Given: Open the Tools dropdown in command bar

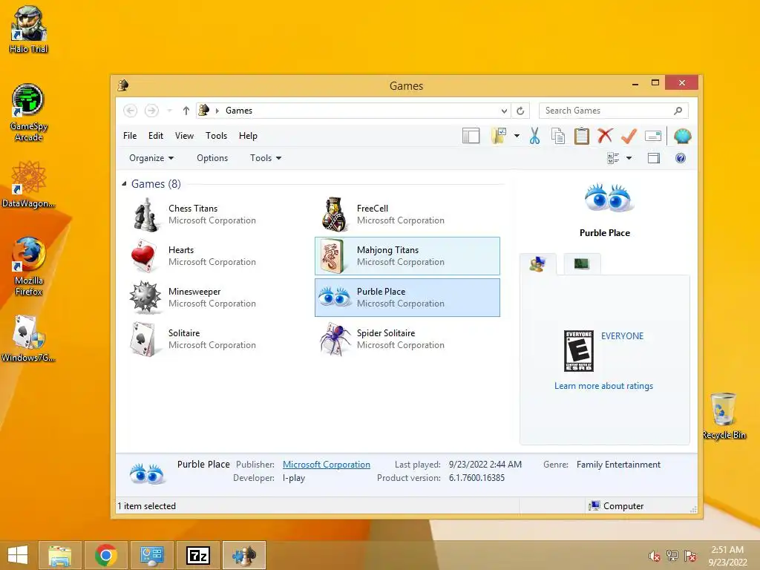Looking at the screenshot, I should (x=266, y=158).
